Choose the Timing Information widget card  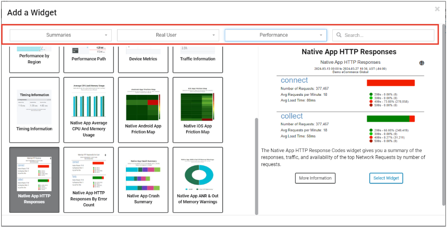tap(34, 110)
